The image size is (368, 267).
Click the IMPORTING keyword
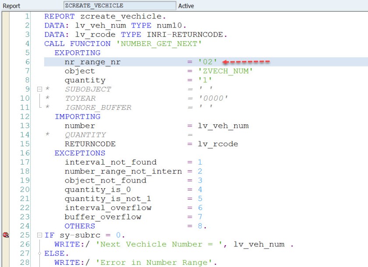[78, 116]
